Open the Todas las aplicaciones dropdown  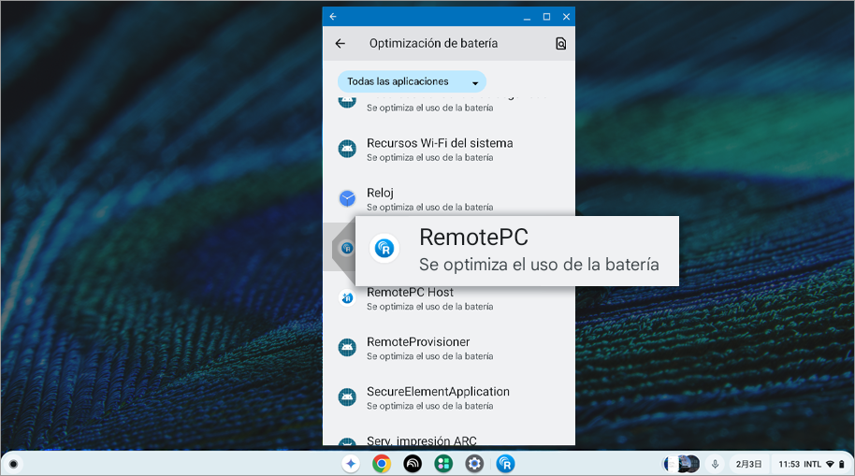coord(412,81)
